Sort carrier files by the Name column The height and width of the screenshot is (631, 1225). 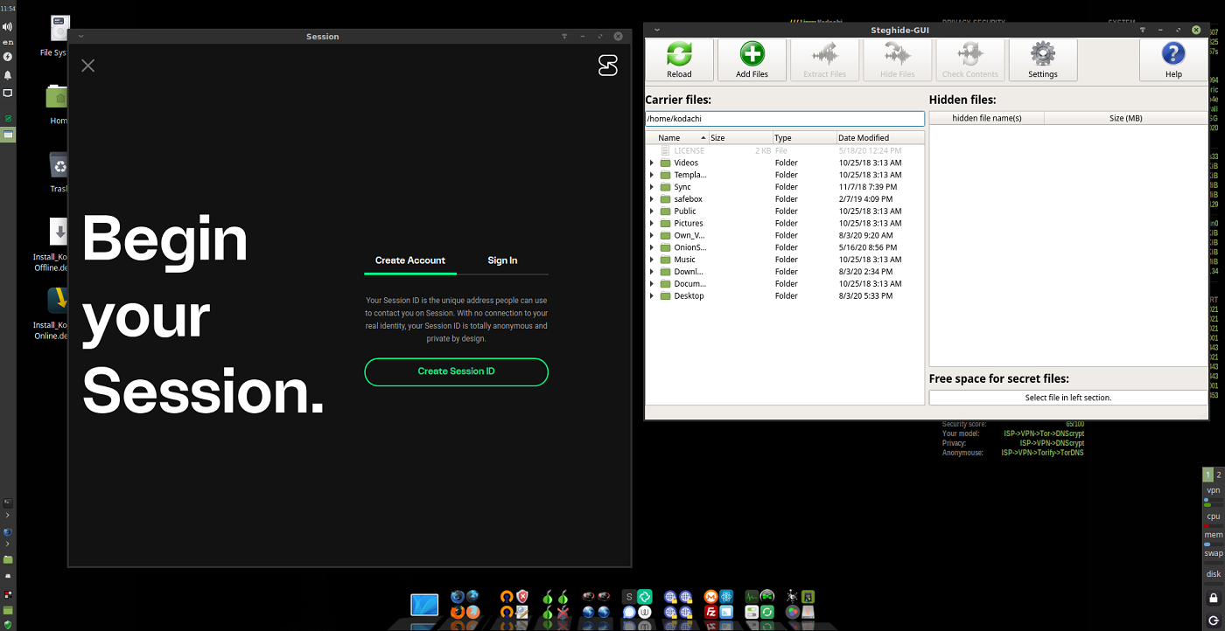(672, 137)
